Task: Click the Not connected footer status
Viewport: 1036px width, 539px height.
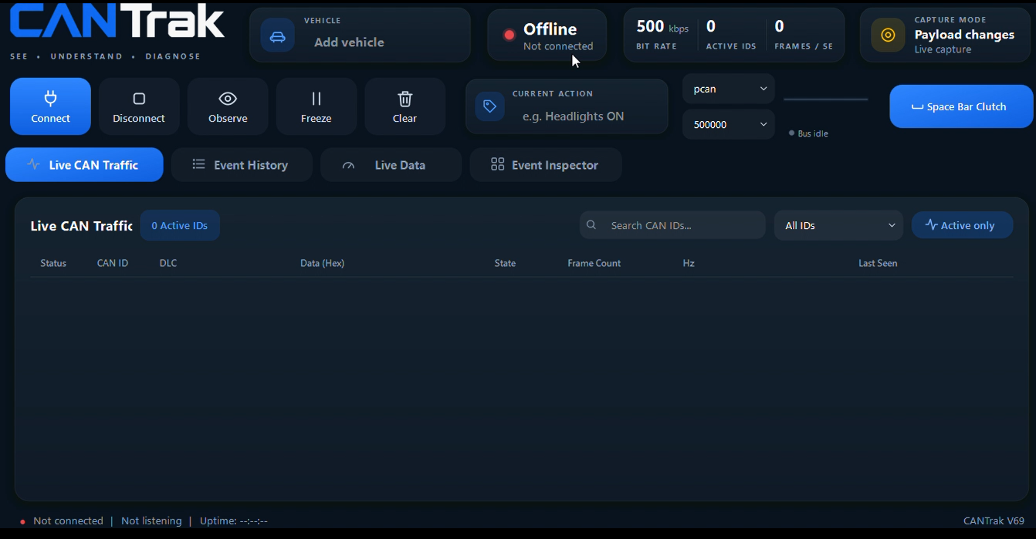Action: point(68,520)
